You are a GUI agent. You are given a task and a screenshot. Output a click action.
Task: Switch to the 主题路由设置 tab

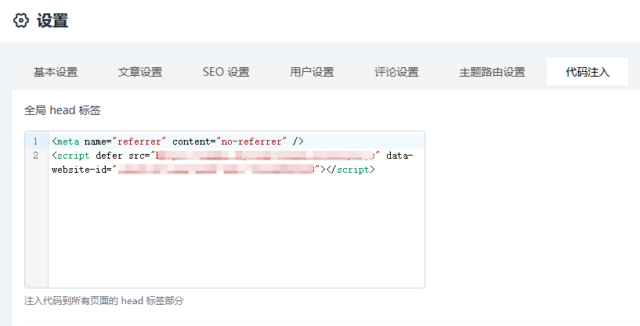492,73
